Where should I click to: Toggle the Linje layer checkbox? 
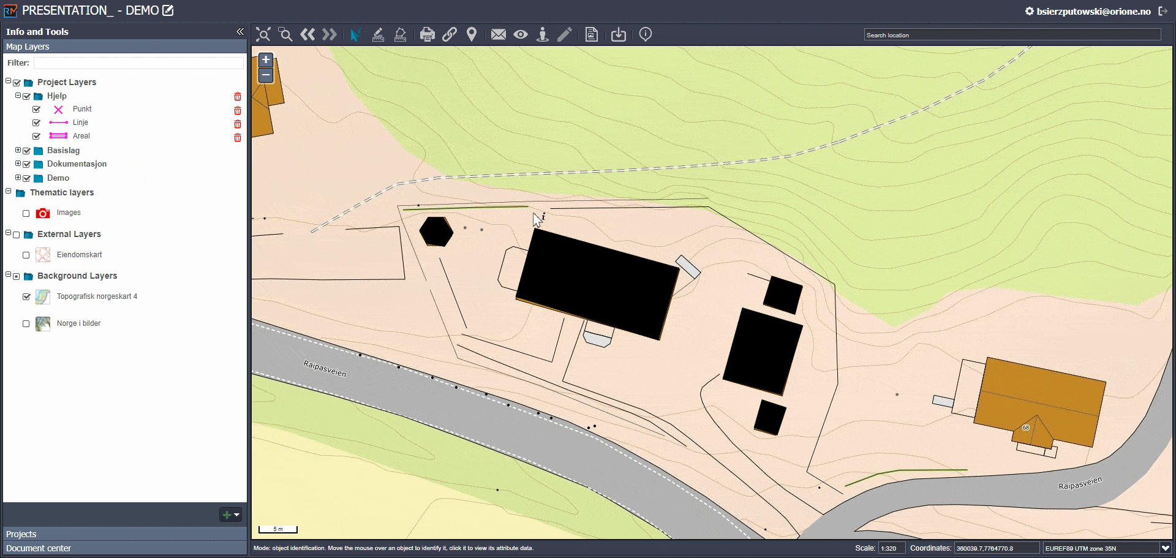(x=36, y=123)
